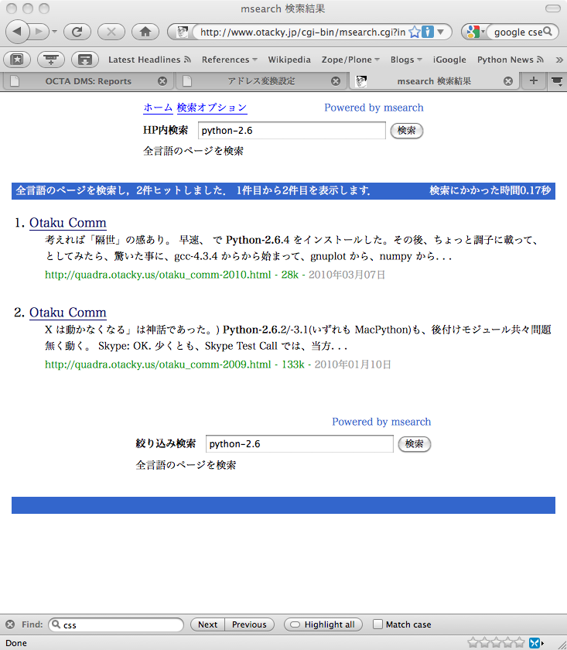Image resolution: width=567 pixels, height=650 pixels.
Task: Click the second bookmarks toolbar filter icon
Action: tap(51, 60)
